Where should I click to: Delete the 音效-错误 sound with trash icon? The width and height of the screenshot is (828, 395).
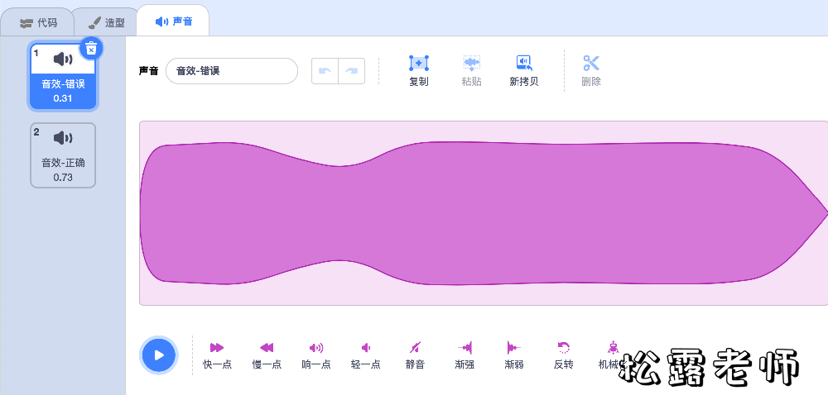point(91,49)
